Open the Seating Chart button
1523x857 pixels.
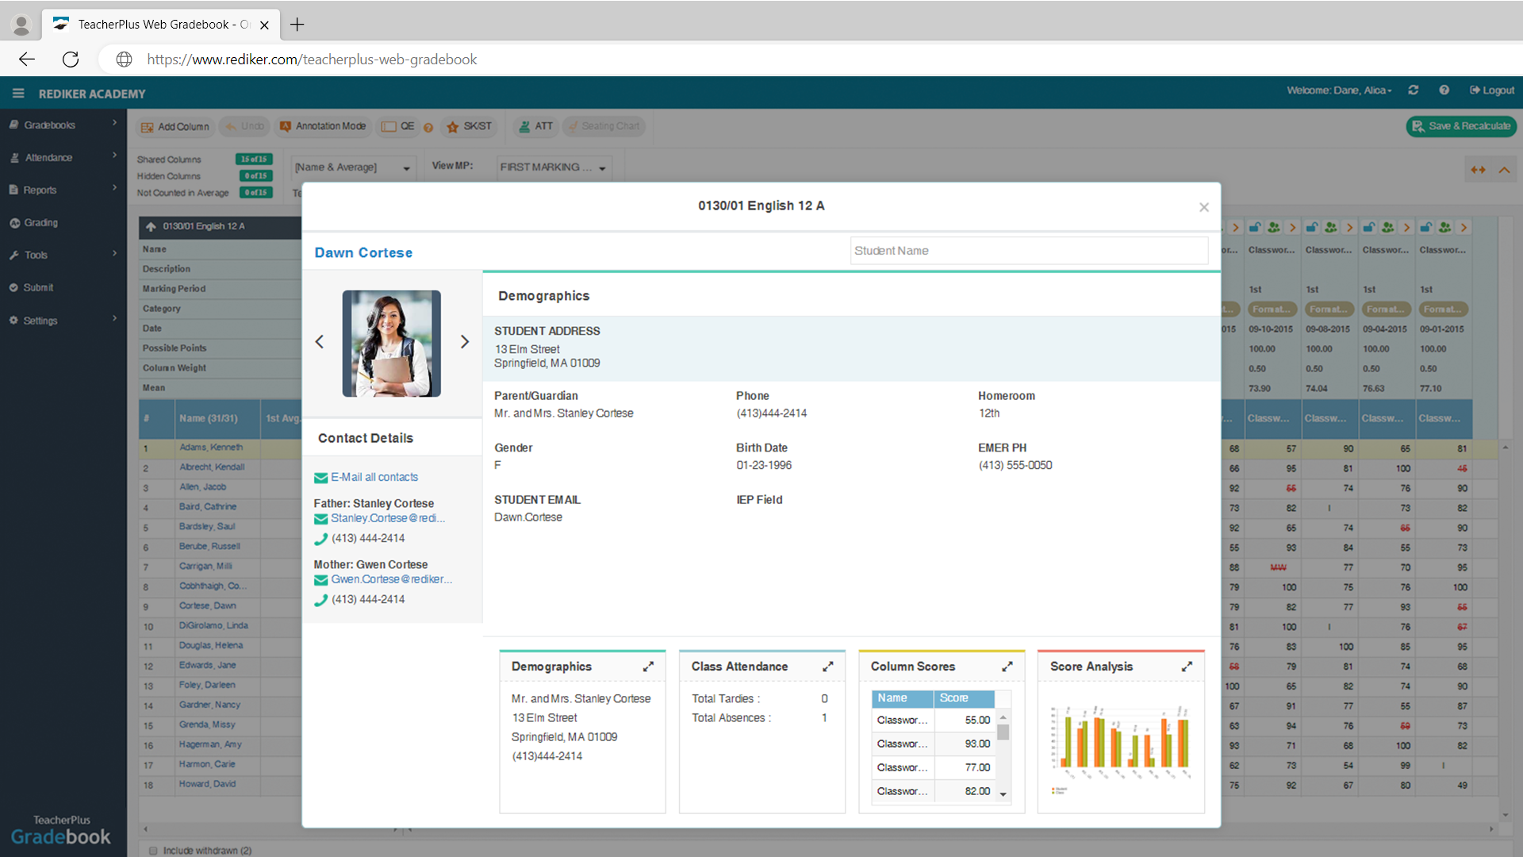coord(604,126)
